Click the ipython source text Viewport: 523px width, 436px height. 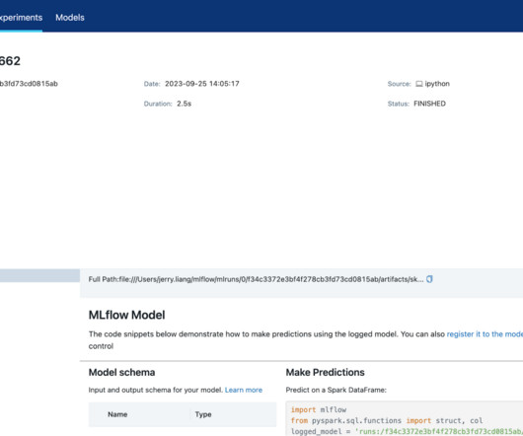point(437,84)
